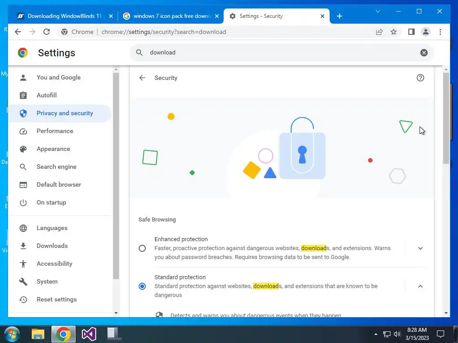
Task: Open Privacy and security section
Action: (59, 113)
